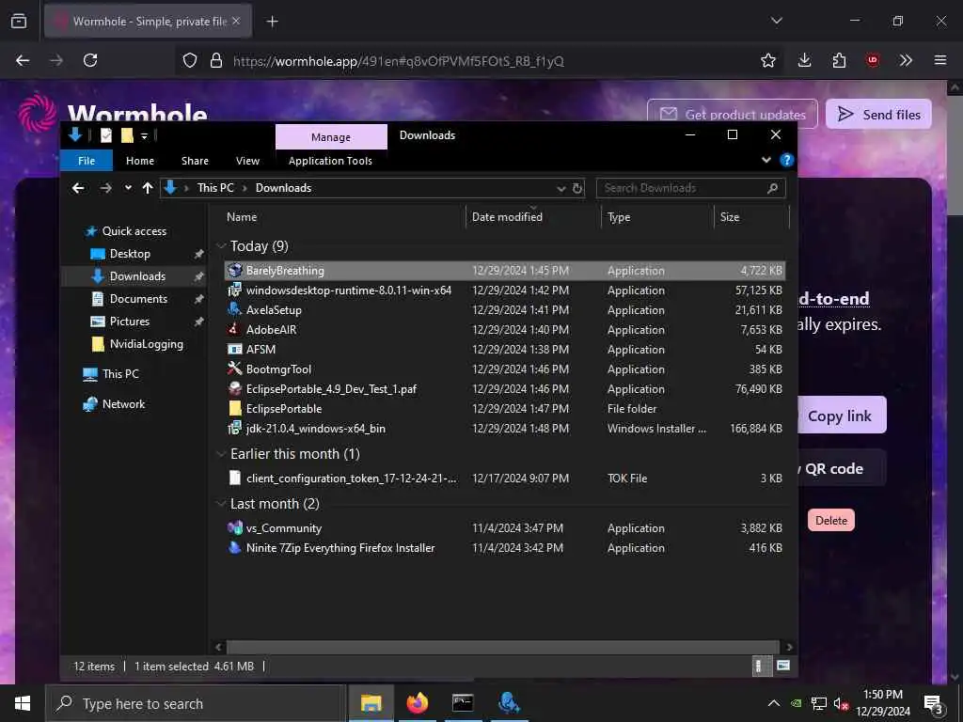Go up one folder level in Explorer
The image size is (963, 722).
148,188
